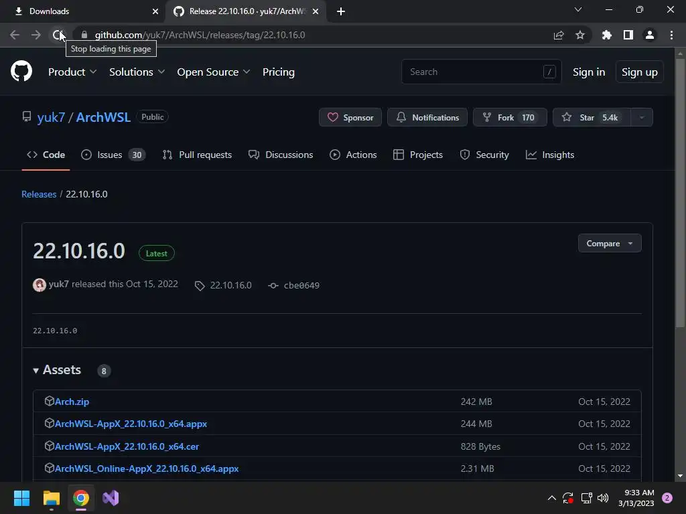Open a new browser tab
Image resolution: width=686 pixels, height=514 pixels.
(341, 11)
